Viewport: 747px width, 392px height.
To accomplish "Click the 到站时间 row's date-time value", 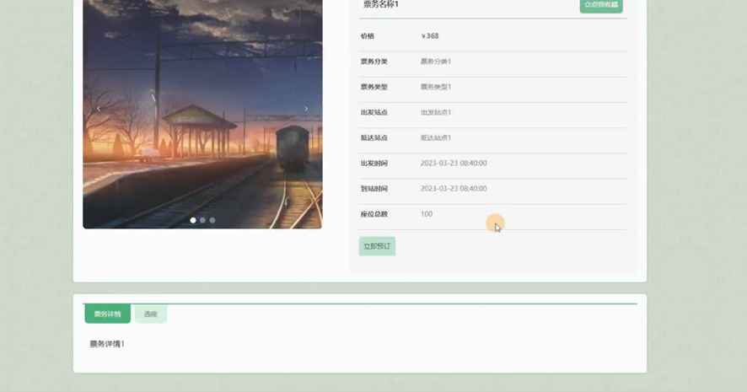I will coord(454,189).
